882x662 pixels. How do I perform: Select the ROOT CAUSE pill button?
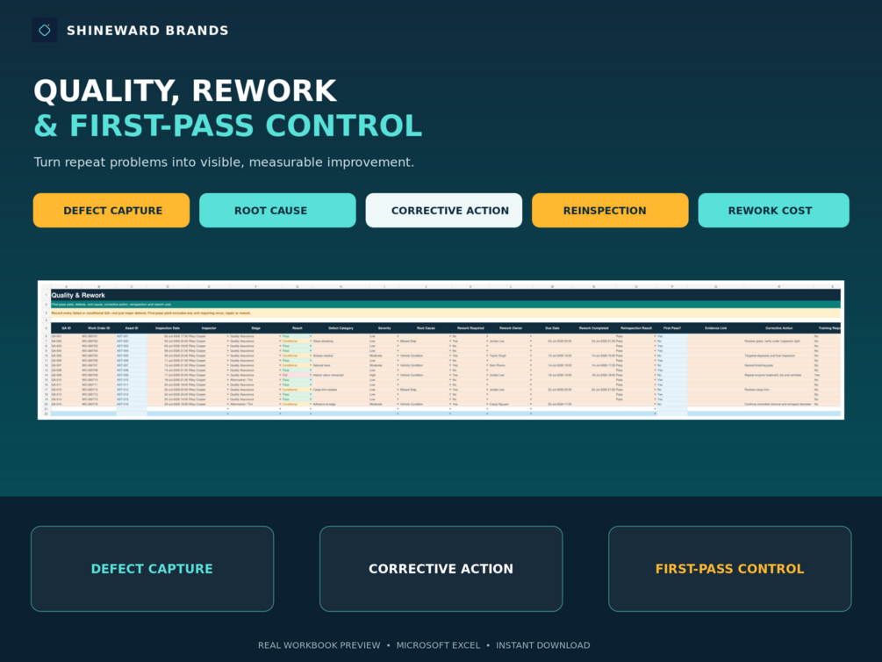coord(277,211)
